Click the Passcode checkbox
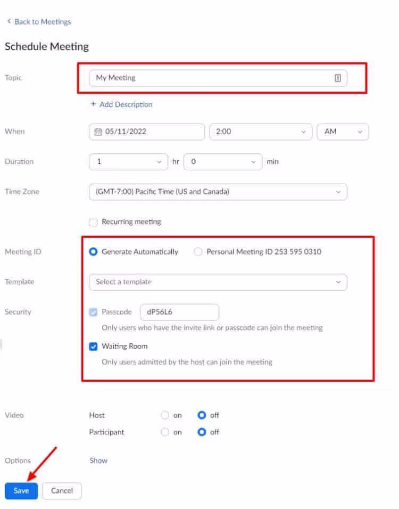The height and width of the screenshot is (509, 399). click(x=93, y=312)
